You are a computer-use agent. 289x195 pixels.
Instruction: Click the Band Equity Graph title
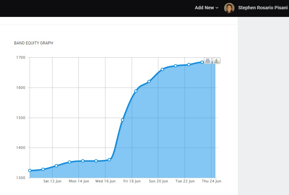click(x=34, y=43)
